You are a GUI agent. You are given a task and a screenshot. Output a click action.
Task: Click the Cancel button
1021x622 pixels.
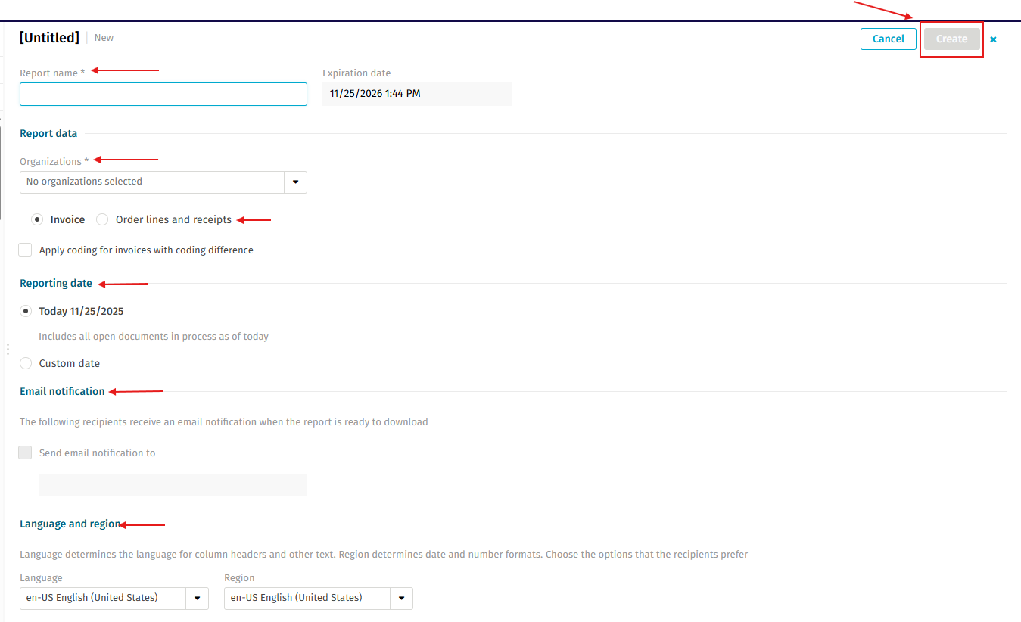[888, 39]
